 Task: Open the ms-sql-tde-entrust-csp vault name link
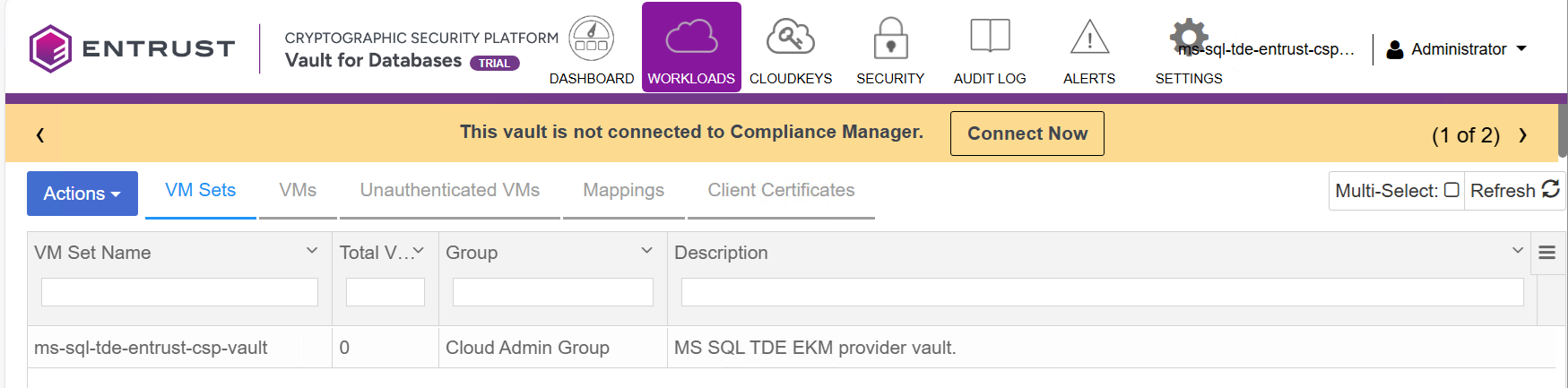tap(1266, 49)
